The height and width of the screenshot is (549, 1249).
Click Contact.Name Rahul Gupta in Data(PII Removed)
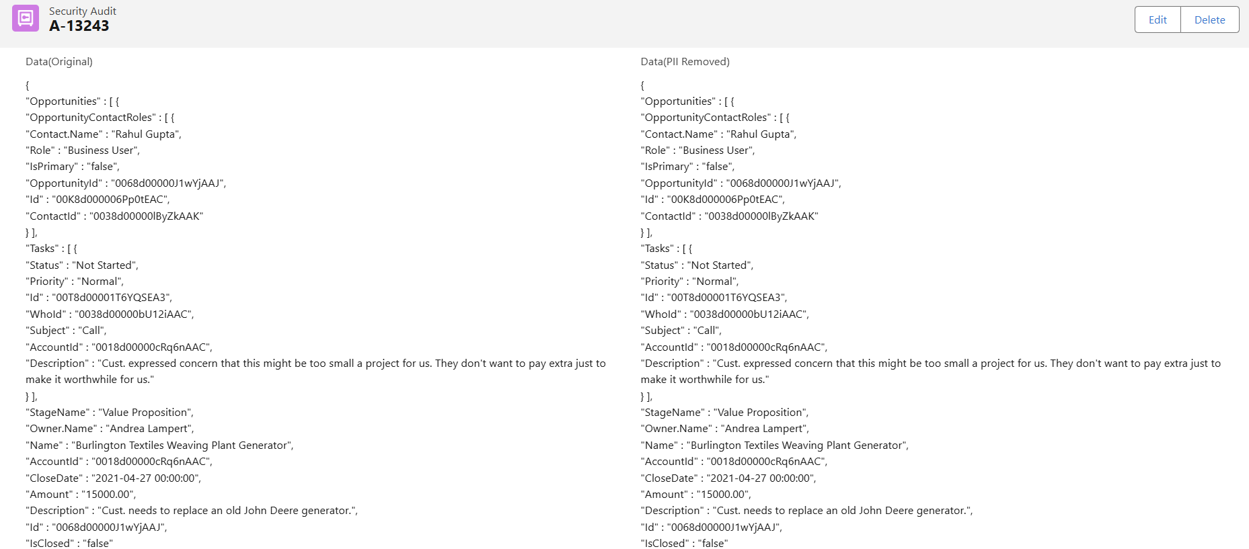coord(718,134)
